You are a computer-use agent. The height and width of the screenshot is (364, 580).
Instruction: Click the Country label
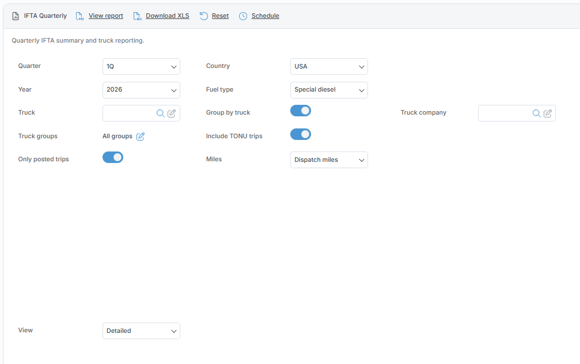[218, 66]
